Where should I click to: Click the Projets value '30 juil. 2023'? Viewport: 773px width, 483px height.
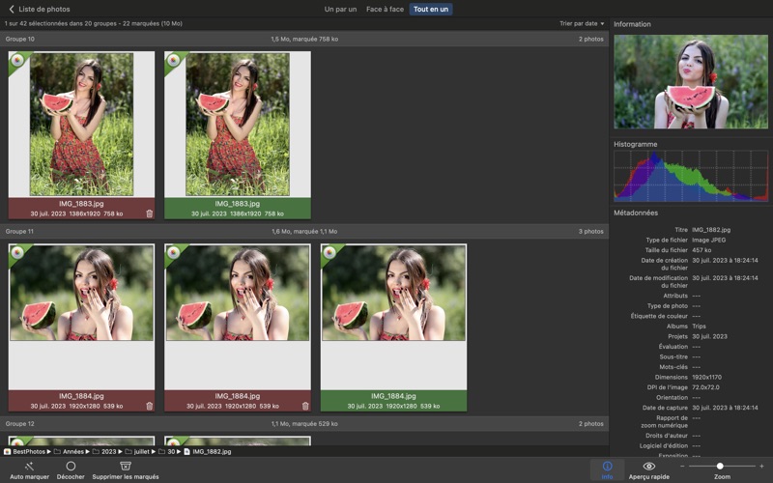(709, 336)
